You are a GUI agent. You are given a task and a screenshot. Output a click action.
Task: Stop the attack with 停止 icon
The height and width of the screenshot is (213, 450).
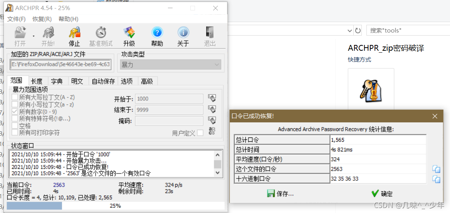[74, 33]
